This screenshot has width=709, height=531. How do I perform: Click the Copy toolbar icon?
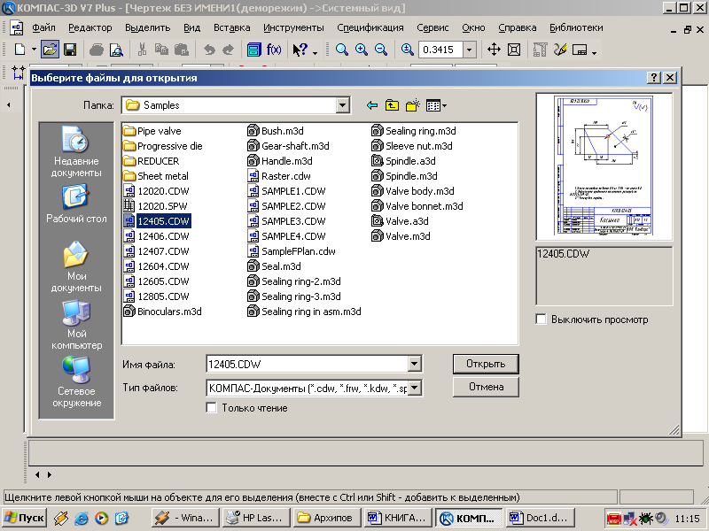point(161,50)
